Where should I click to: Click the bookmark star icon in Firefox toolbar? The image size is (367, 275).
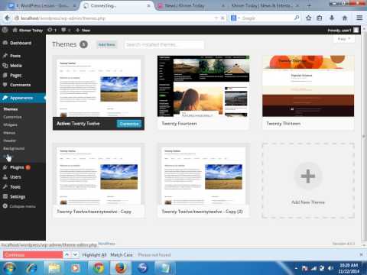[x=308, y=18]
